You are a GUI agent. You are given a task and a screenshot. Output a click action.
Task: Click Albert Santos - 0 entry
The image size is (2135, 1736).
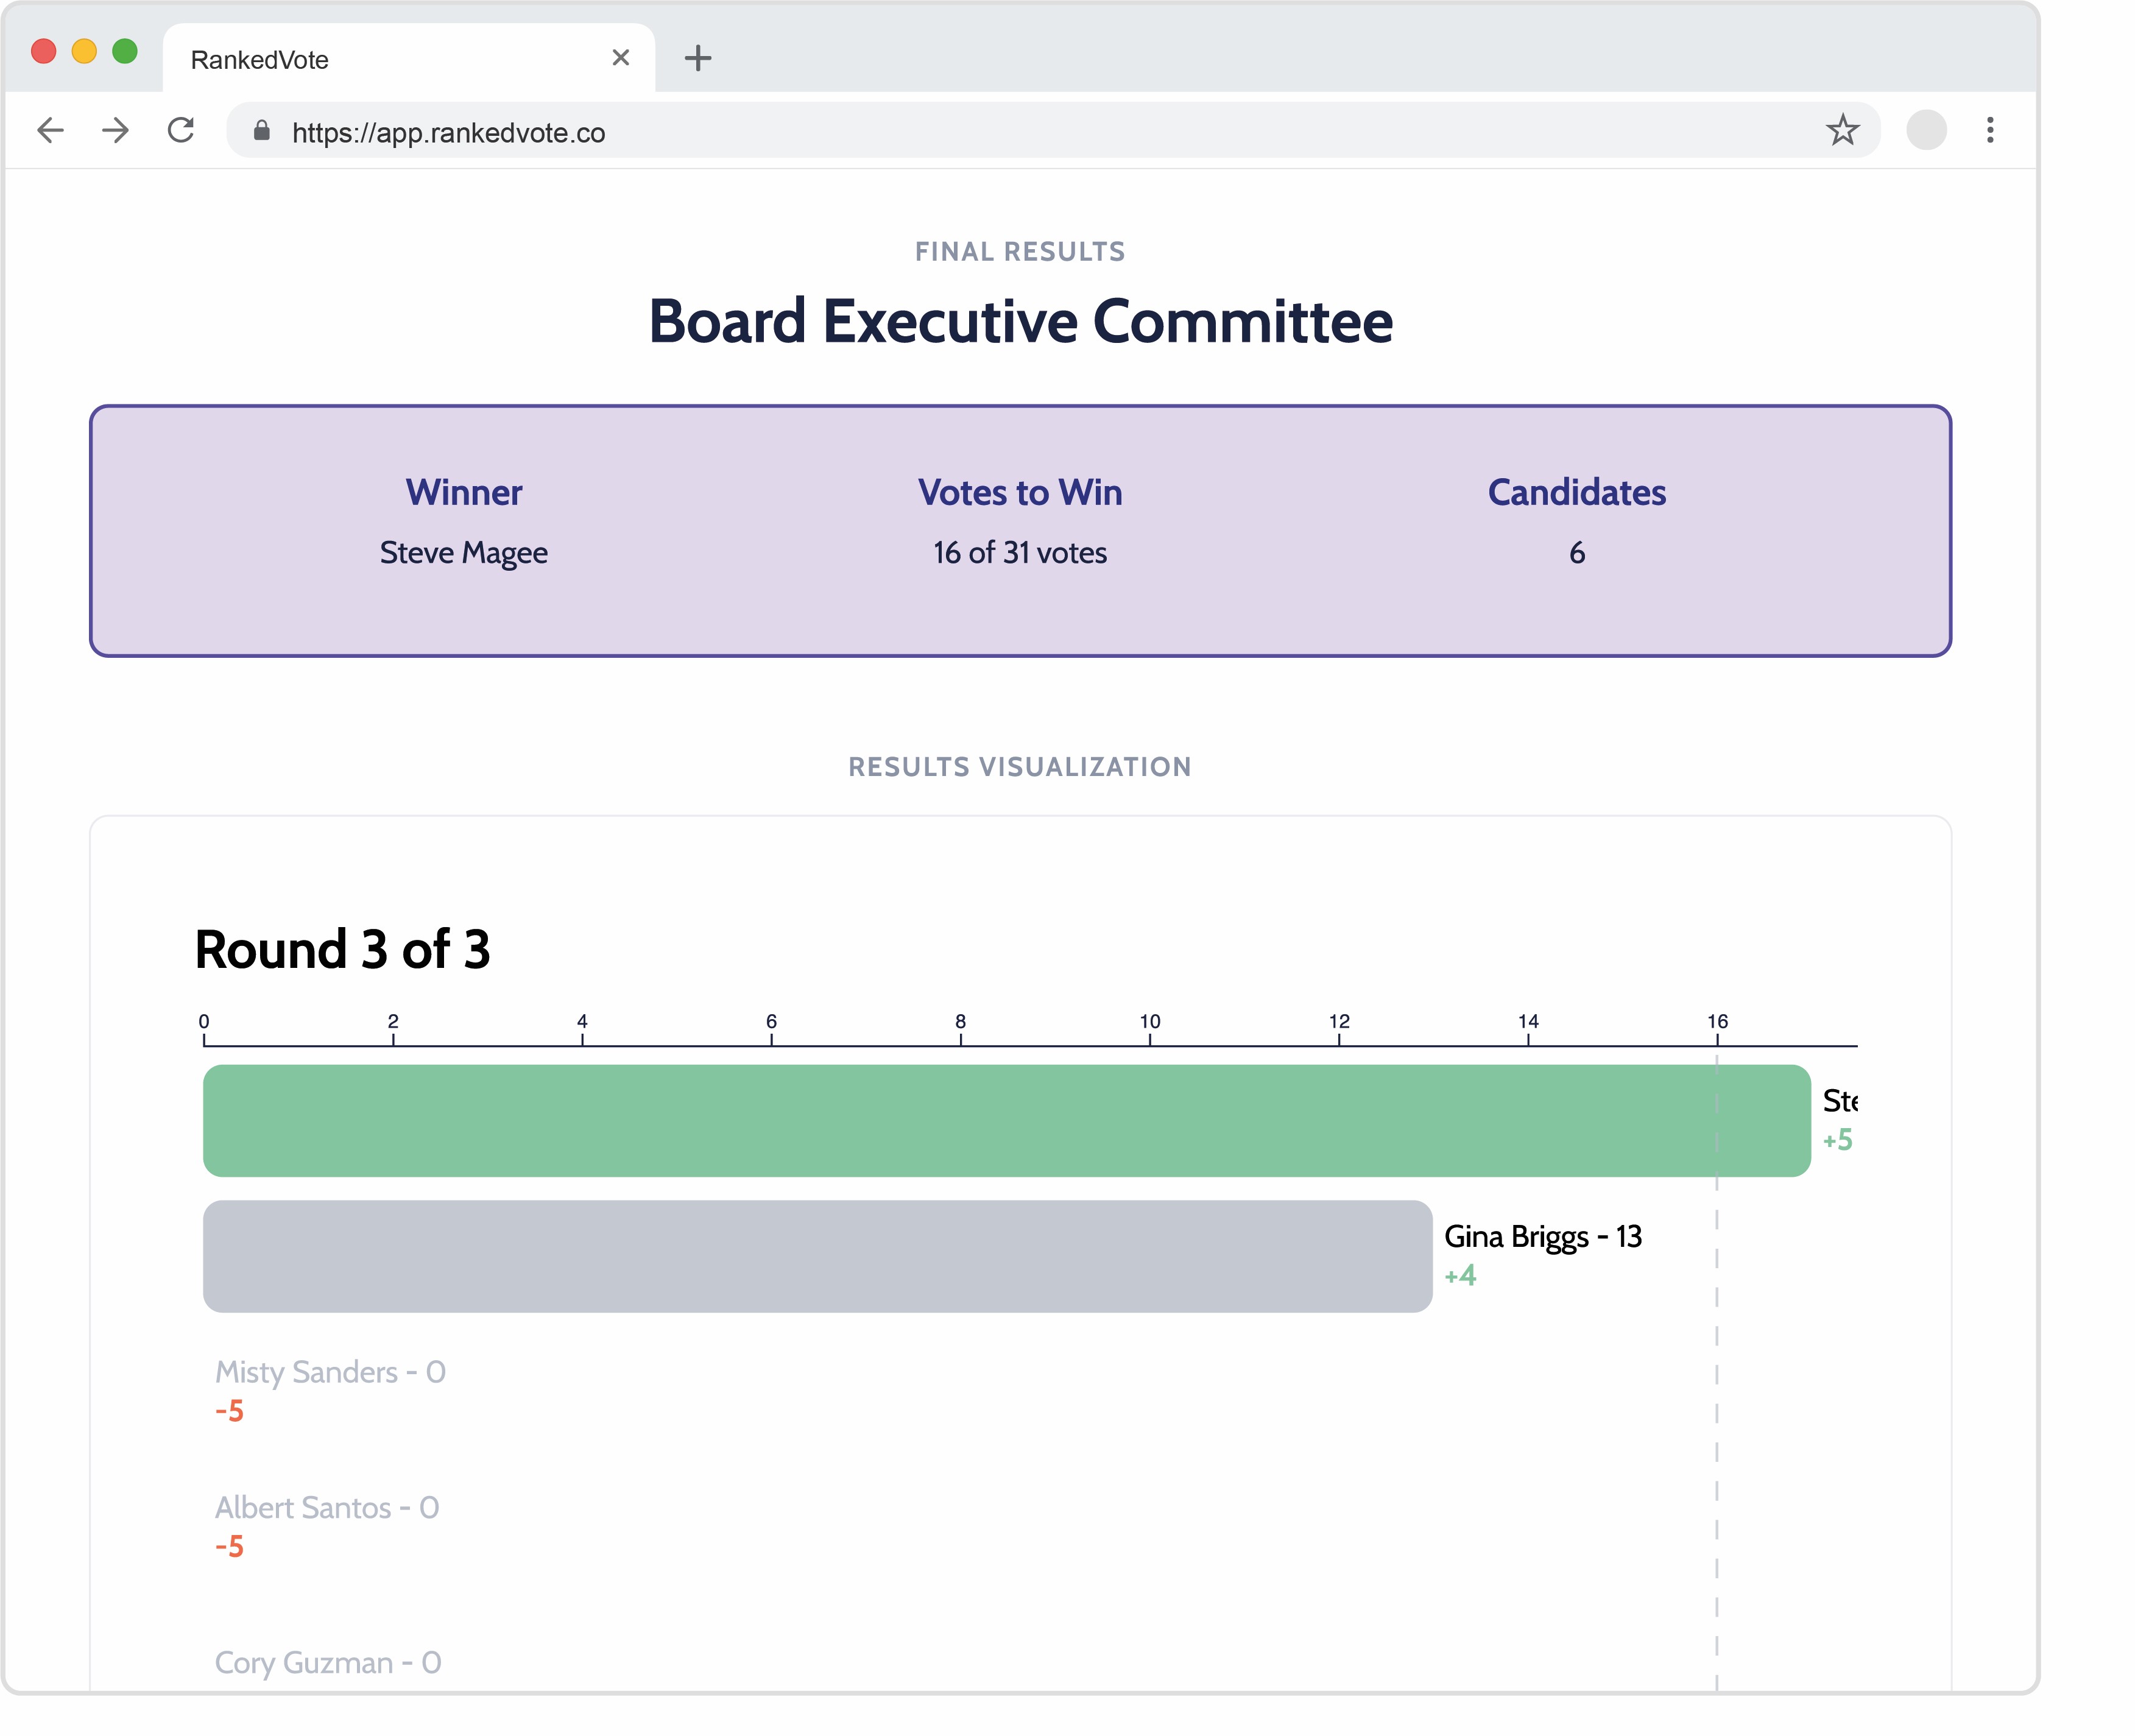(327, 1508)
